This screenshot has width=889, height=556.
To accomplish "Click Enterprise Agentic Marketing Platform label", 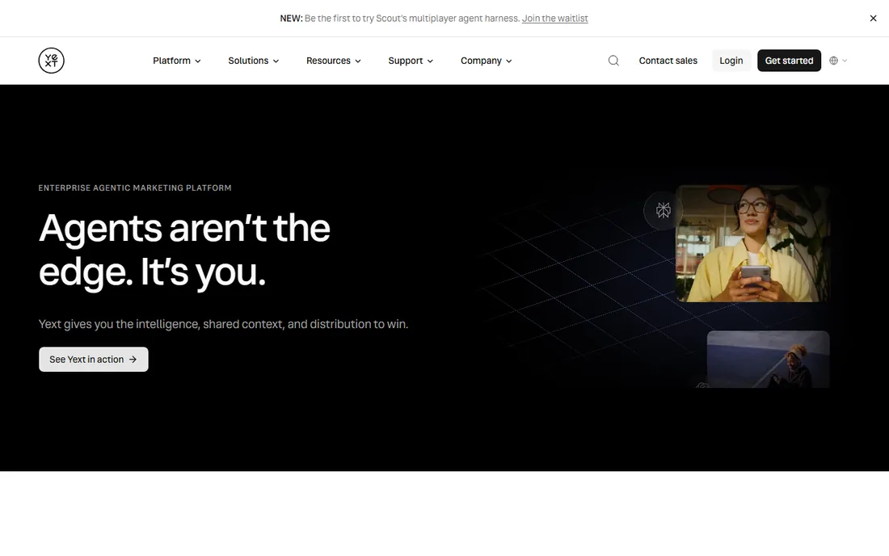I will click(135, 187).
